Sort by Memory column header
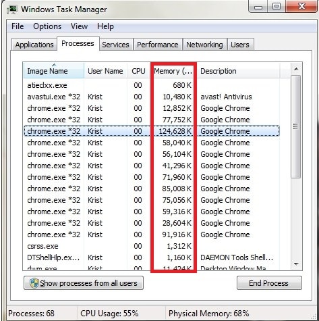 pos(173,71)
